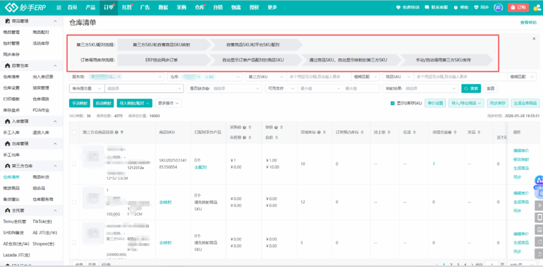Open the 可用库存 range type dropdown
Screen dimensions: 543x267
pyautogui.click(x=281, y=89)
